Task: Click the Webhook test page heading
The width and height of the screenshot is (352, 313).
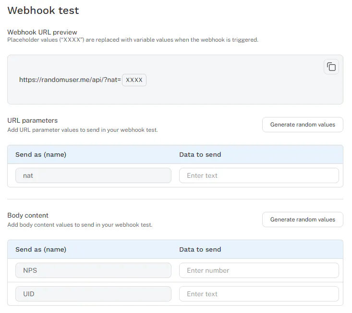Action: 43,11
